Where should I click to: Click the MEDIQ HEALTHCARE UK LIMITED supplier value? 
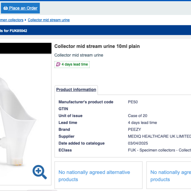coord(159,136)
